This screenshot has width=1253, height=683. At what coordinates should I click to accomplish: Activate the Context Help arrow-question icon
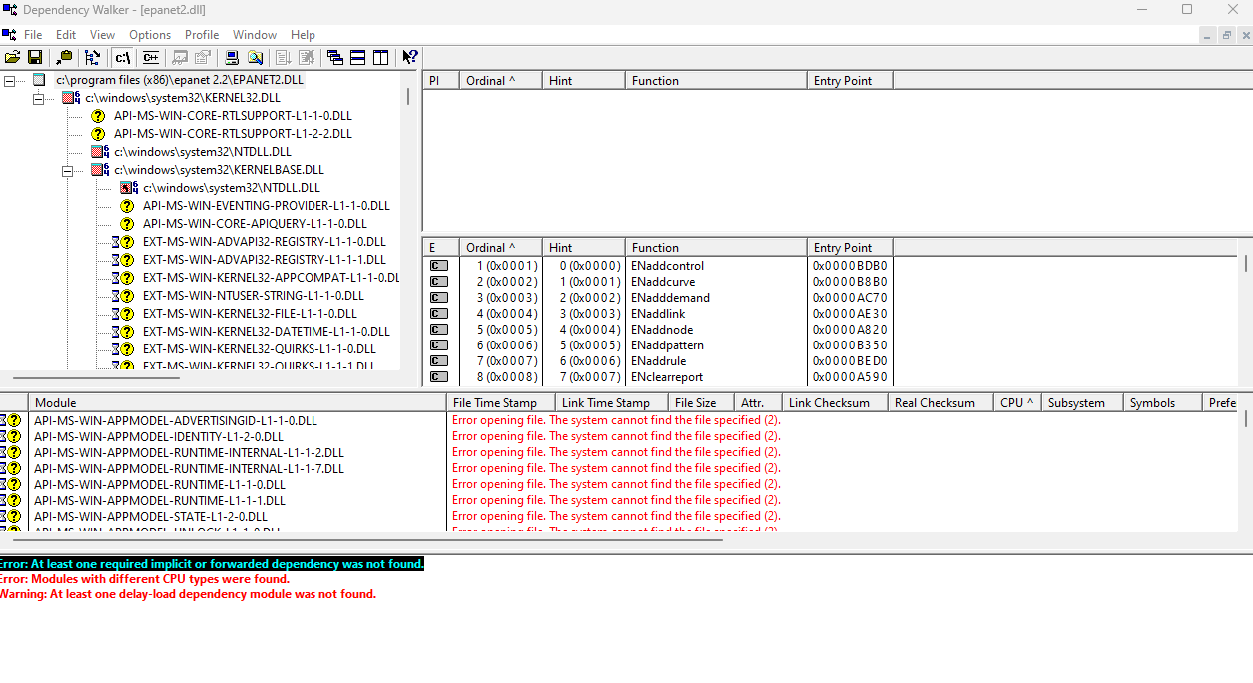pos(409,57)
